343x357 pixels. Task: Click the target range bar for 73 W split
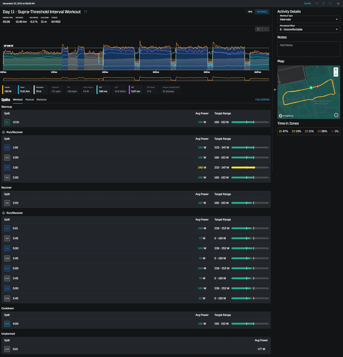click(250, 238)
